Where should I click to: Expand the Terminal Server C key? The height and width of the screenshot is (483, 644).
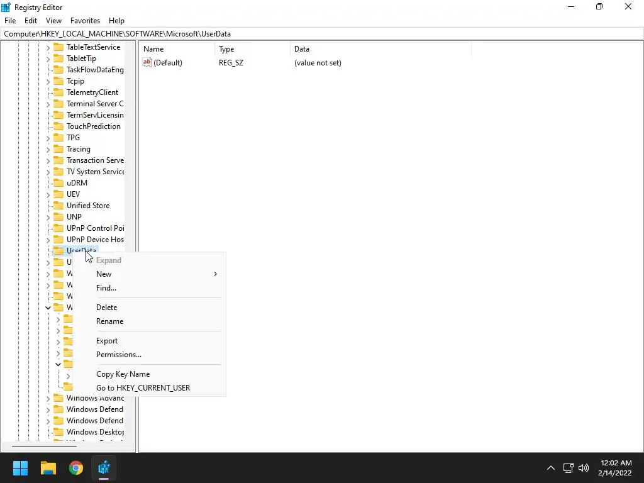pyautogui.click(x=48, y=104)
